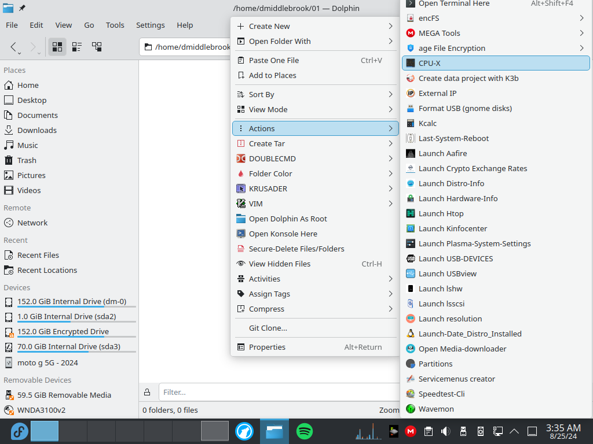Screen dimensions: 593x444
Task: Select Open Terminal Here entry
Action: (496, 4)
